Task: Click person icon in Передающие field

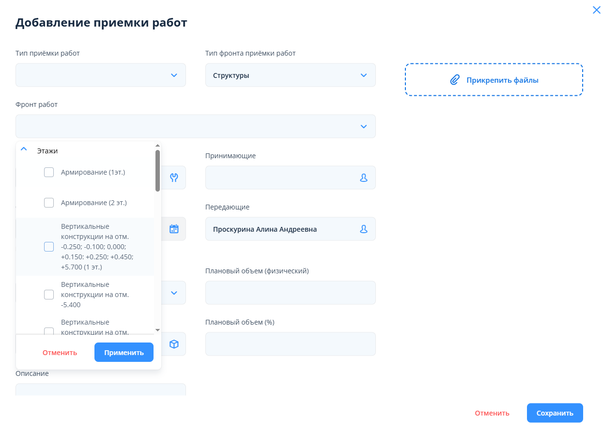Action: tap(364, 229)
